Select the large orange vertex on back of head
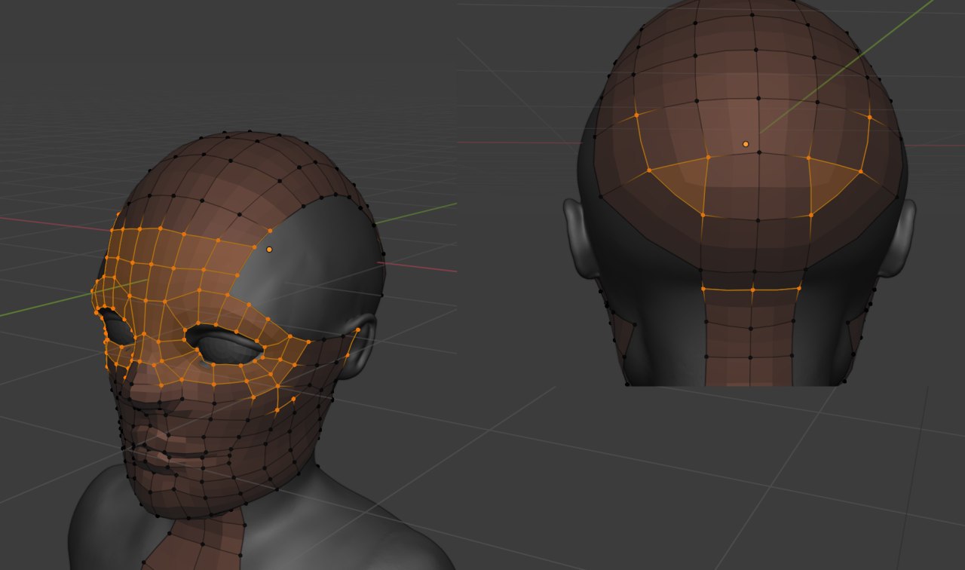965x570 pixels. 746,144
